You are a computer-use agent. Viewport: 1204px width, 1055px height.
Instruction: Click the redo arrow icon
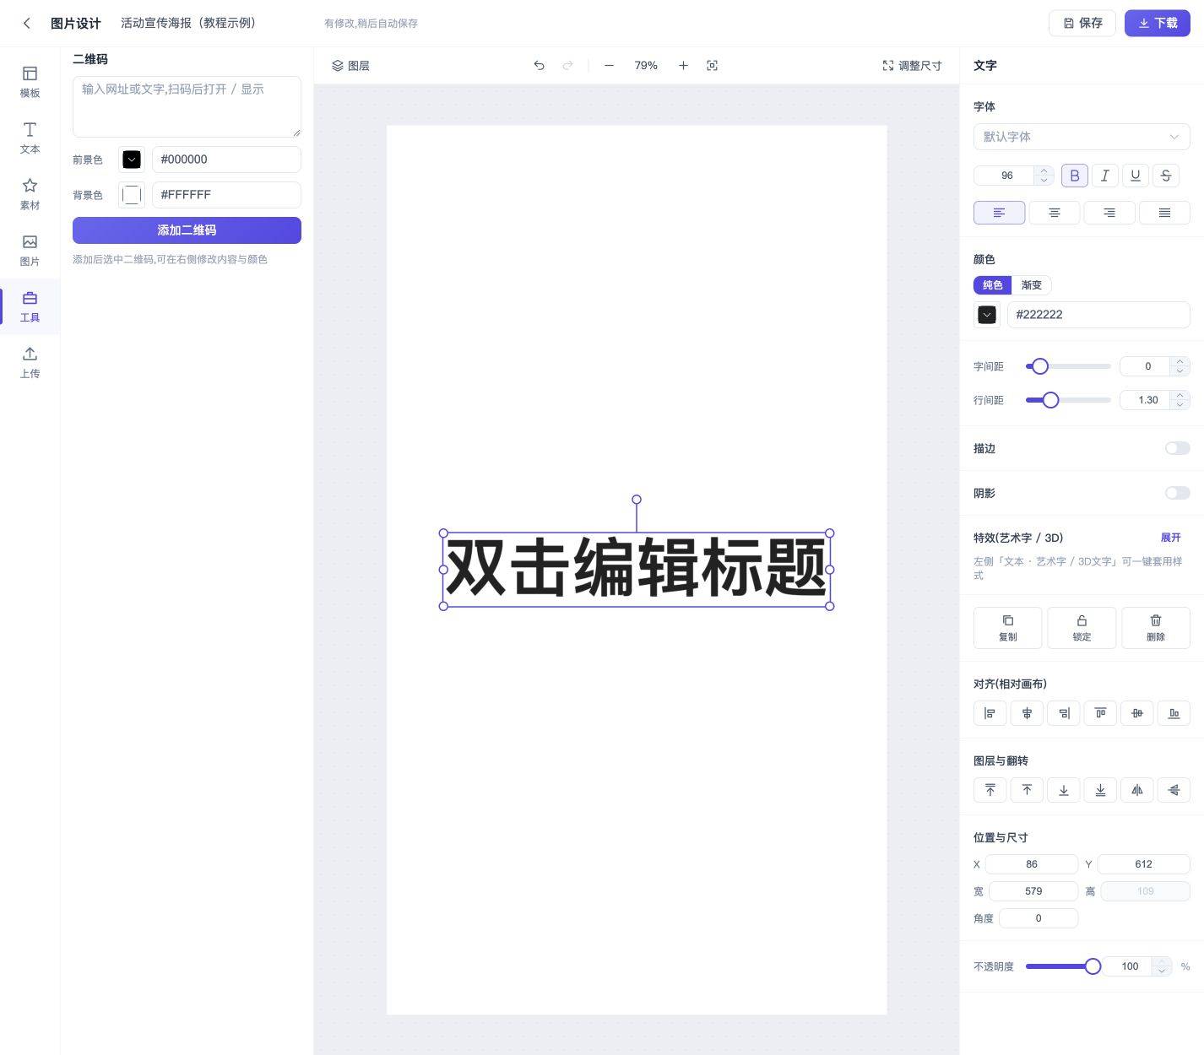(567, 66)
